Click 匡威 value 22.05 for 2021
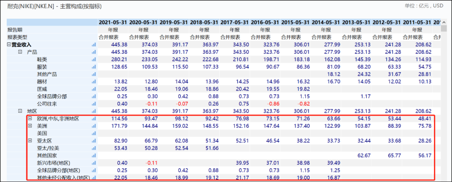The image size is (452, 182). coord(120,89)
